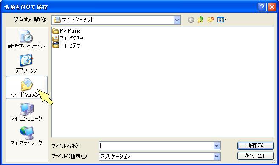
Task: Click the help question mark button
Action: click(x=262, y=7)
